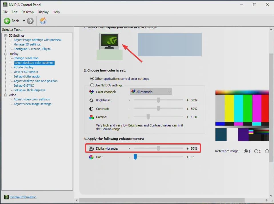The width and height of the screenshot is (274, 204).
Task: Click the green Back arrow icon
Action: point(7,21)
